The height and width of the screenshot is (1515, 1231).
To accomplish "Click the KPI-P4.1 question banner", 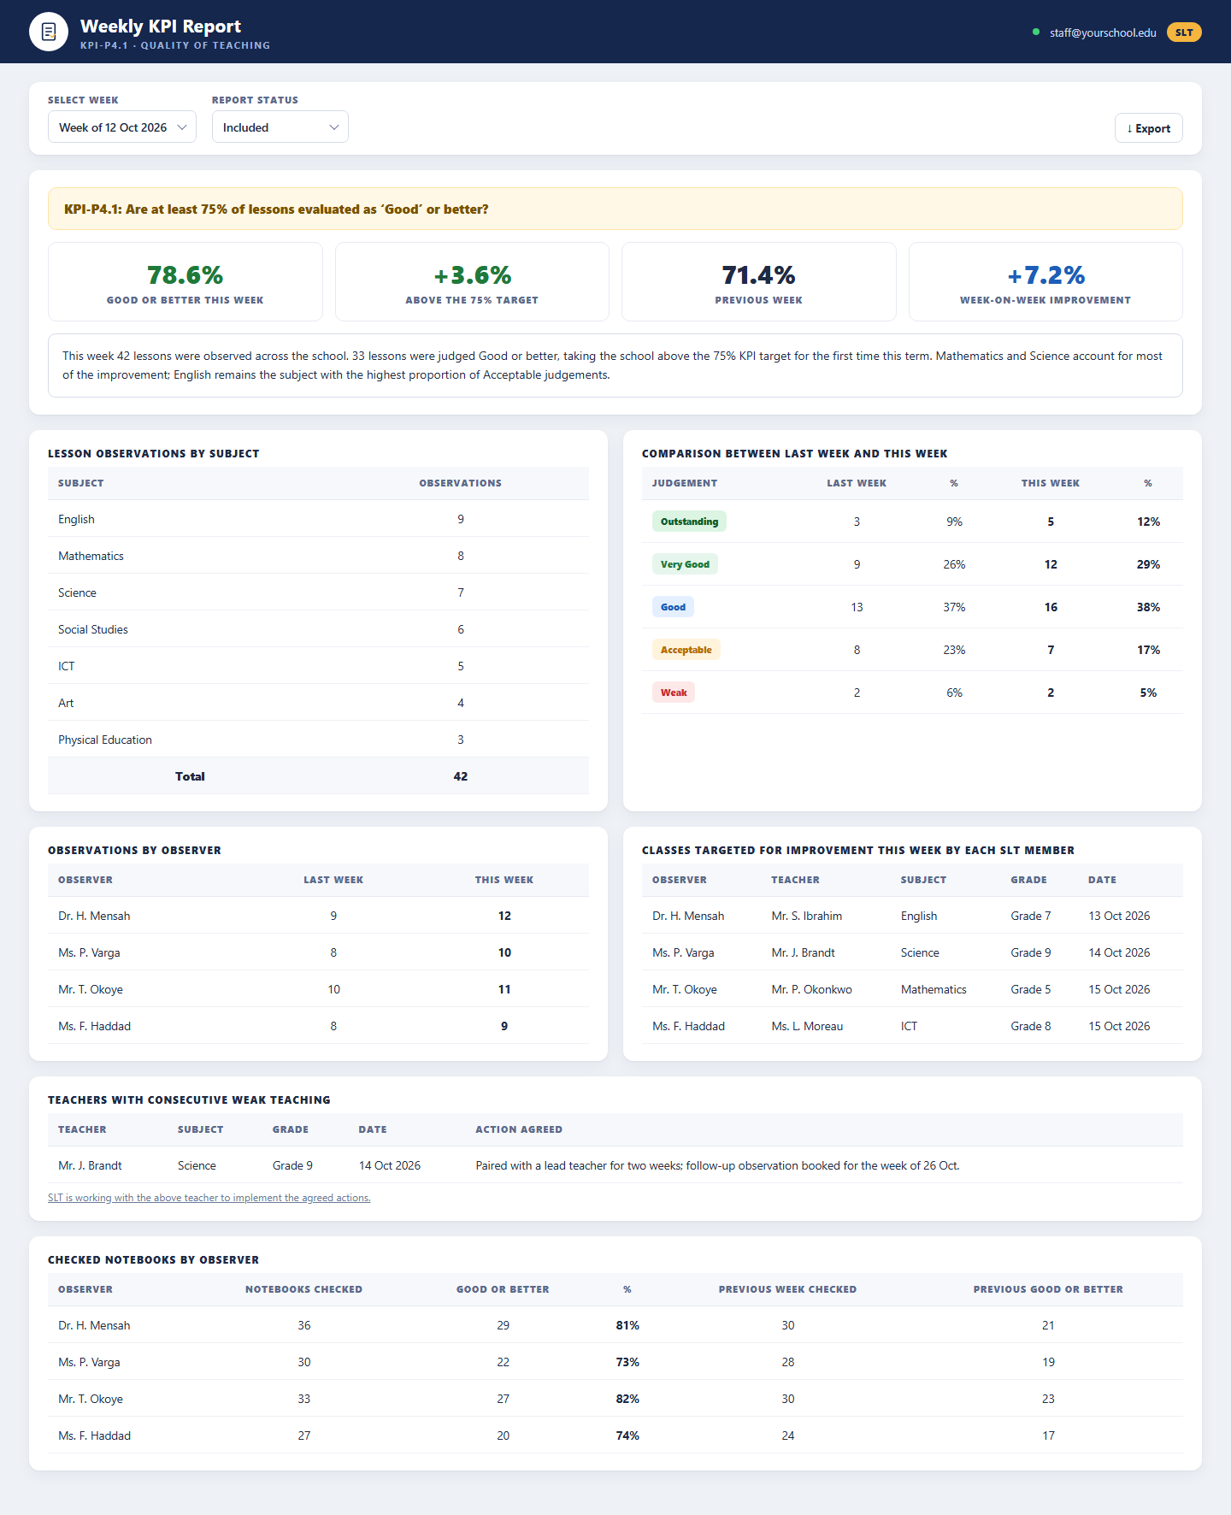I will pyautogui.click(x=615, y=209).
